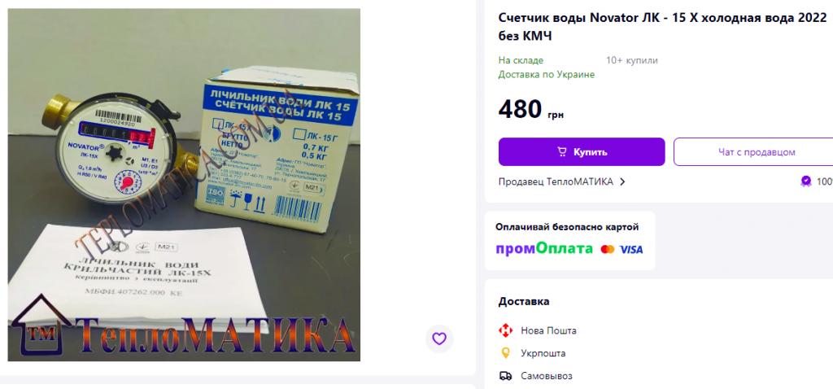This screenshot has width=833, height=389.
Task: Click the purple seller rating badge icon
Action: click(x=806, y=181)
